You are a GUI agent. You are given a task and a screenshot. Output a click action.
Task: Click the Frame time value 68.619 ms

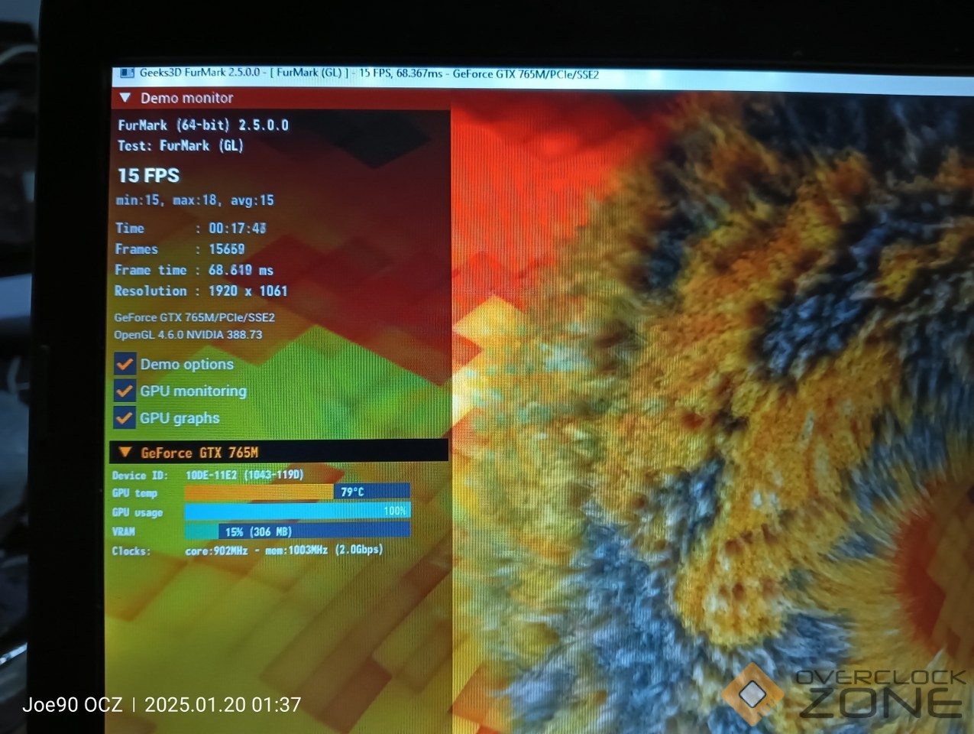click(241, 270)
